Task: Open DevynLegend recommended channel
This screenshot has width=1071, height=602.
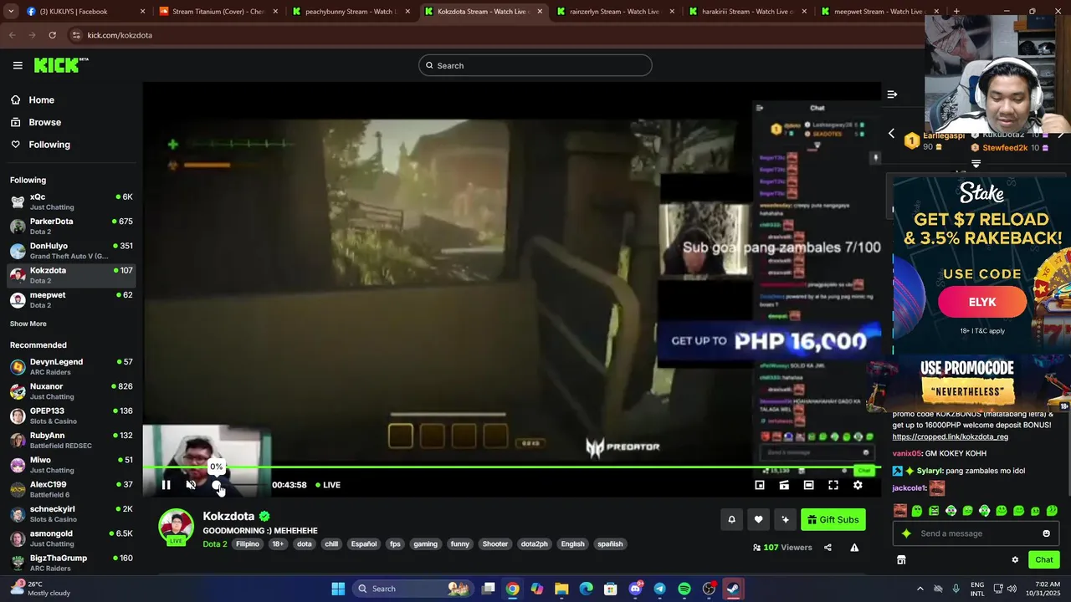Action: (x=71, y=366)
